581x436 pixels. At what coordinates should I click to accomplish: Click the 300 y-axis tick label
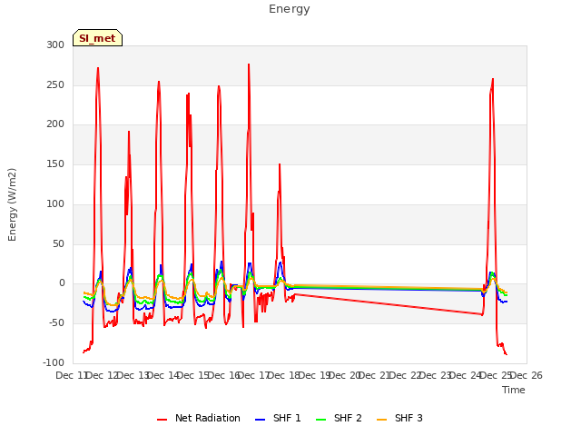[x=55, y=45]
